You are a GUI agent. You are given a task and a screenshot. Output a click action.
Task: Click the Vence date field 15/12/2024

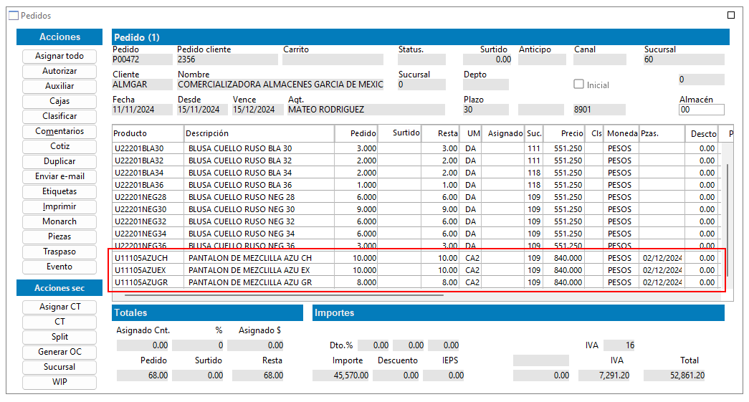[257, 110]
